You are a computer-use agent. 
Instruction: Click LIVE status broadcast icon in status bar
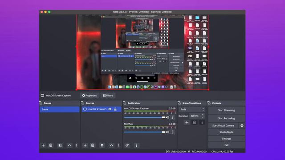[x=168, y=152]
